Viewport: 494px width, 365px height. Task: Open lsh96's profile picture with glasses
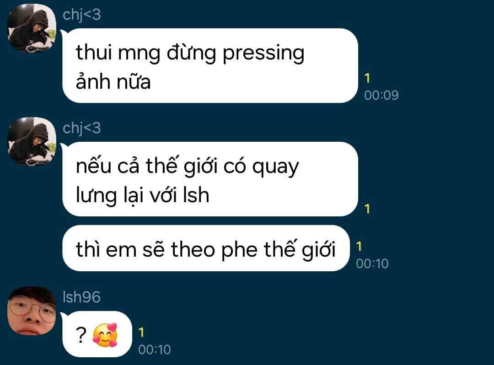32,311
